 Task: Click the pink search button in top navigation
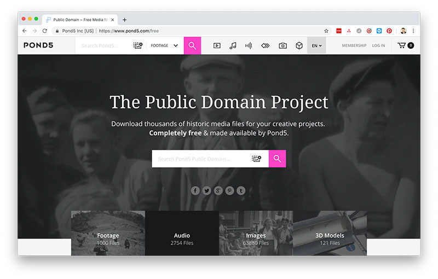tap(192, 45)
